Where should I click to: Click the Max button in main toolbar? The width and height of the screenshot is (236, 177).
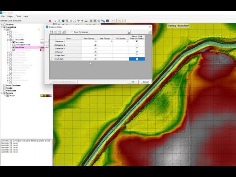[x=119, y=21]
